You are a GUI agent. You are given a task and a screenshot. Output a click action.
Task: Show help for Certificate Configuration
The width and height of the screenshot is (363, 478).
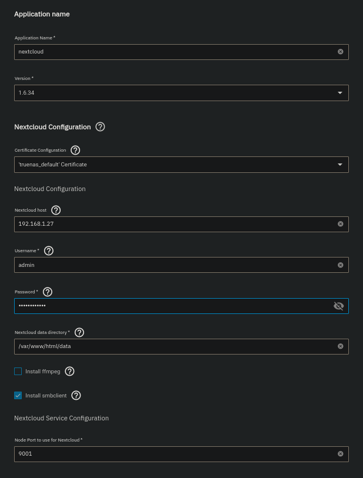pos(75,150)
